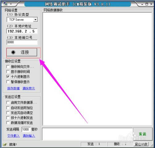Click the 文件载入 link
Image resolution: width=155 pixels, height=148 pixels.
pyautogui.click(x=14, y=136)
